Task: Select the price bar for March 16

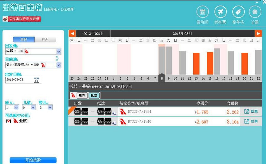Action: coord(217,62)
